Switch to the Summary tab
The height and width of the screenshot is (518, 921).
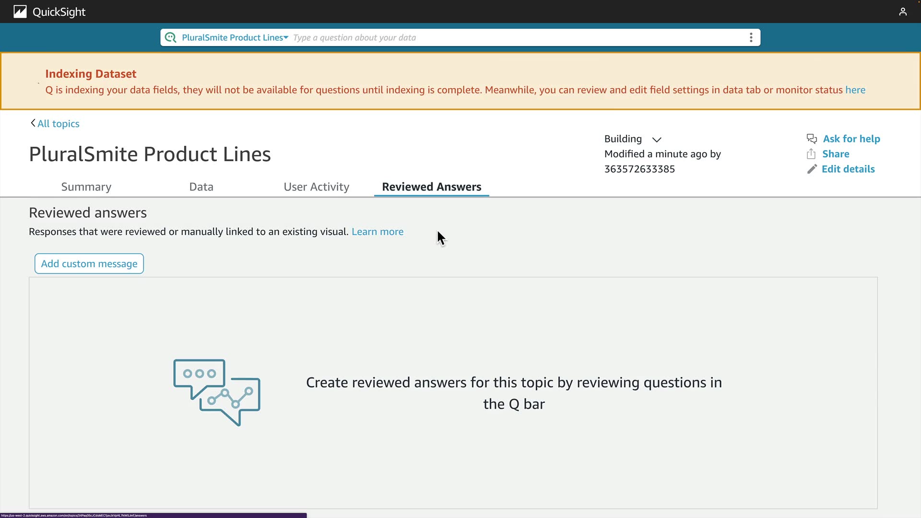coord(86,187)
